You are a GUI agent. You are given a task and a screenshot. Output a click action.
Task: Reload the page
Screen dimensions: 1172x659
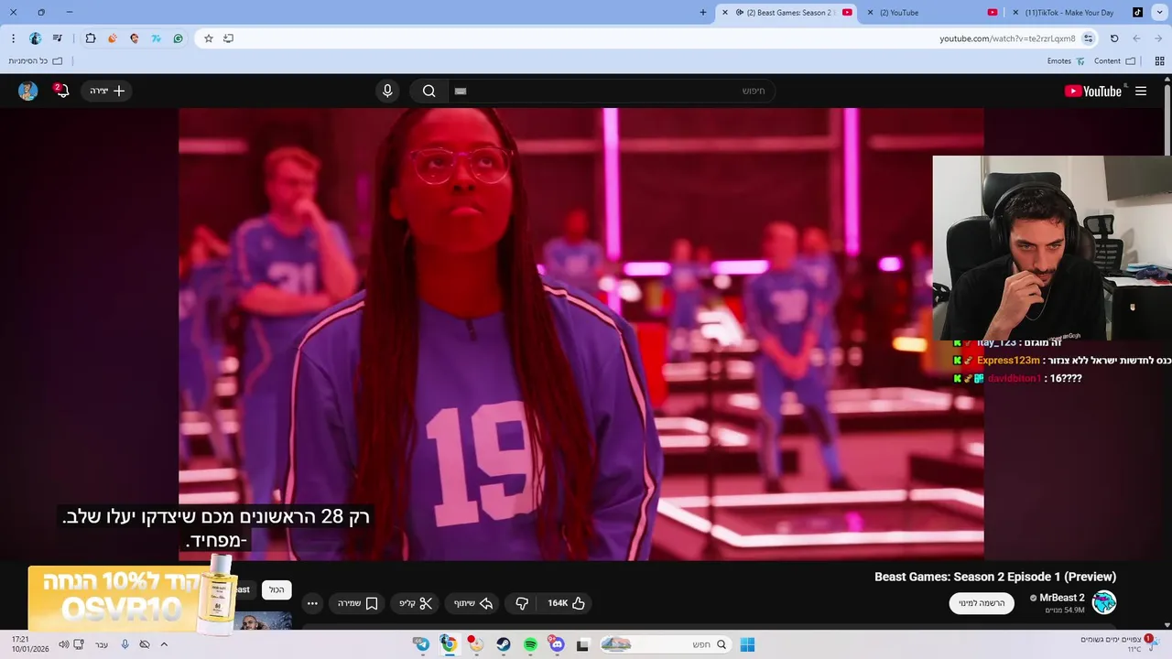coord(1114,38)
